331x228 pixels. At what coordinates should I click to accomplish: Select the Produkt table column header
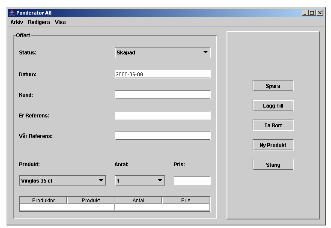pos(91,200)
